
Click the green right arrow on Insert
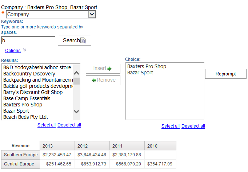[x=109, y=69]
